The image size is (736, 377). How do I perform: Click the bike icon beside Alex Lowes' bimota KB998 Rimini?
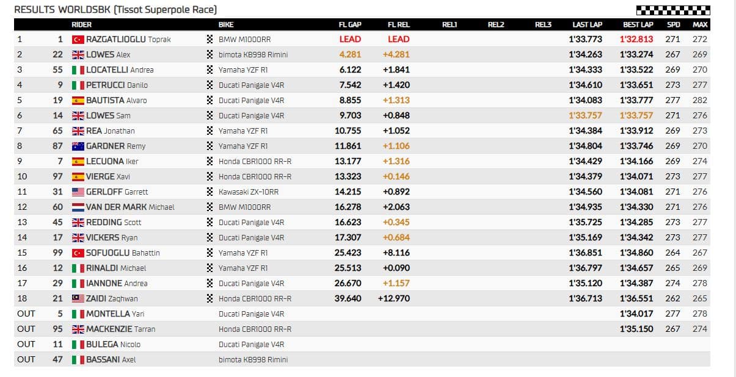point(210,54)
